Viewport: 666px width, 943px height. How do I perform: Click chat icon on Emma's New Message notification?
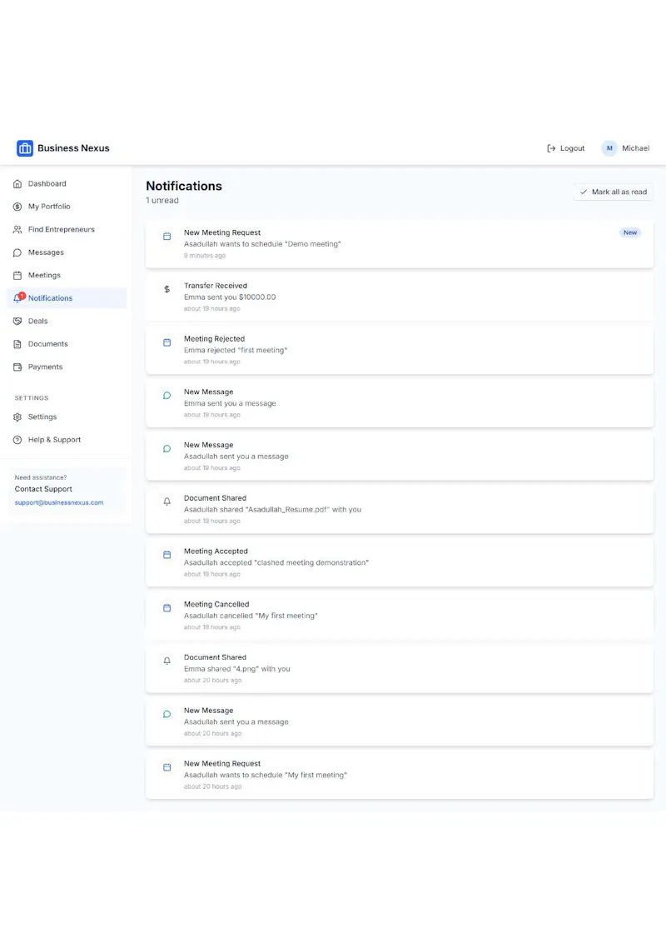tap(167, 396)
